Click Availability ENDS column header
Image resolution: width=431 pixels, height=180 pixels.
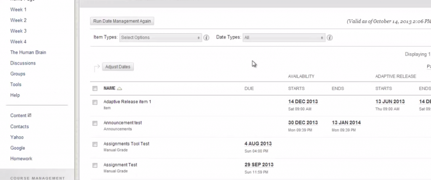[338, 89]
